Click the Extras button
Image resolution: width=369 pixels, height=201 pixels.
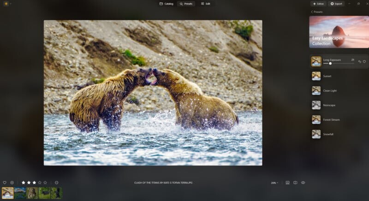pyautogui.click(x=318, y=4)
